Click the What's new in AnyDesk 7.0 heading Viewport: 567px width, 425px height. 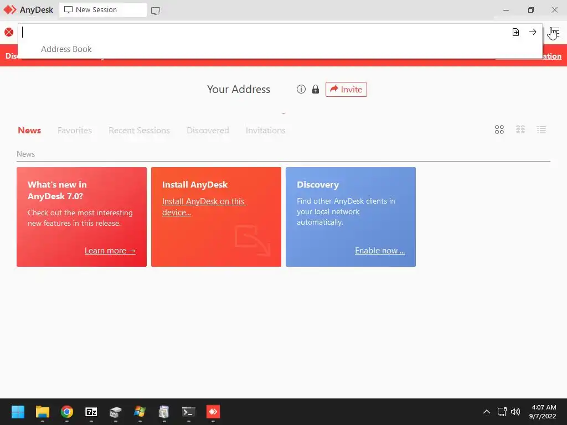(57, 190)
